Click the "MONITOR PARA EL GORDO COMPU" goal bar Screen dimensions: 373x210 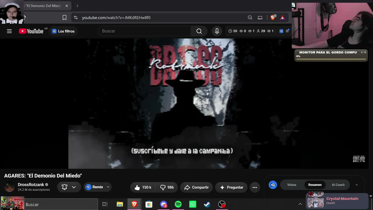tap(331, 55)
